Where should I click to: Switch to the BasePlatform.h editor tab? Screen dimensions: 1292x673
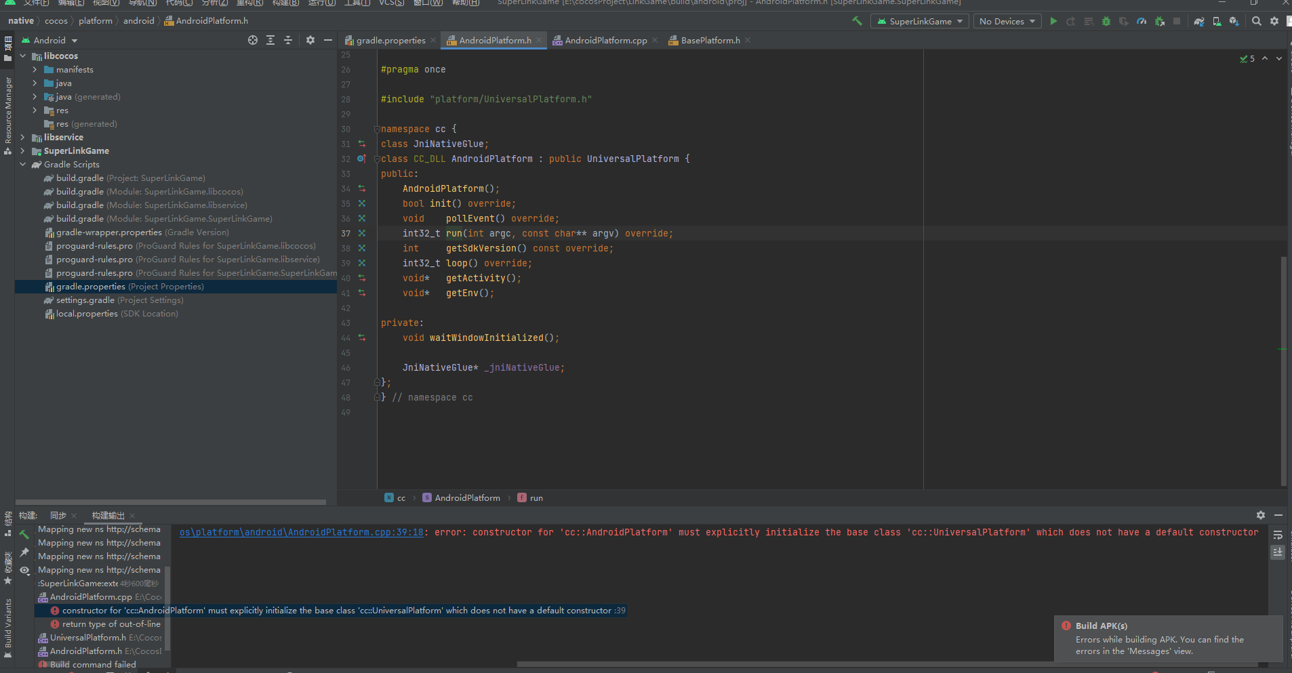pyautogui.click(x=710, y=40)
